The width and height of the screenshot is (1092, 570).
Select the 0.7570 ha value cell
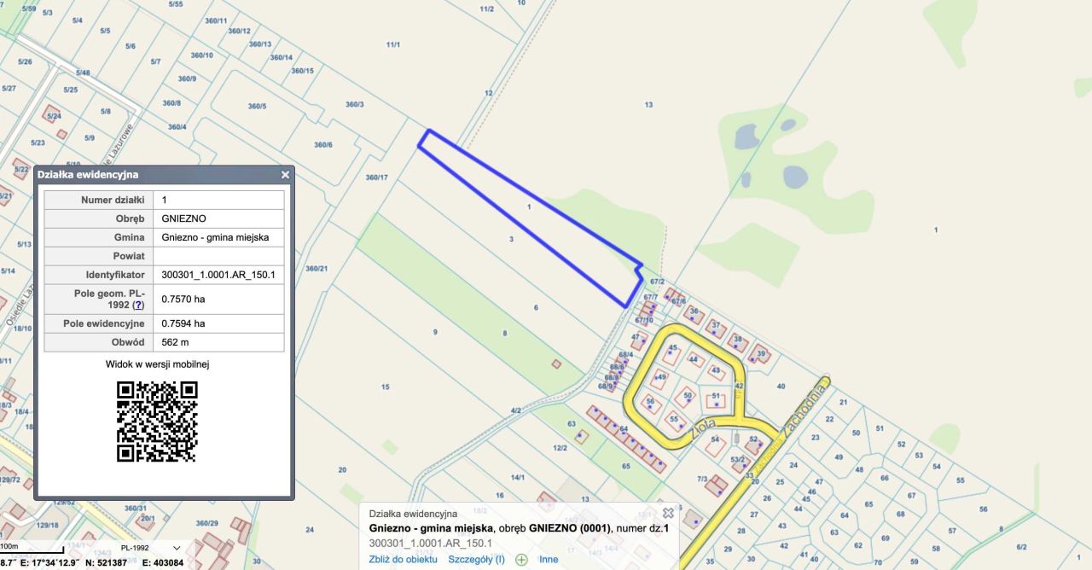coord(218,300)
